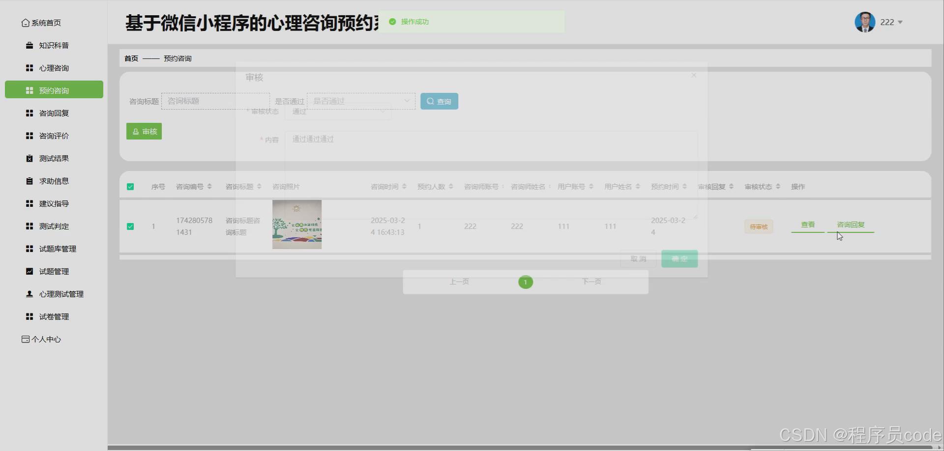Click the 求助信息 document icon
944x451 pixels.
point(28,180)
